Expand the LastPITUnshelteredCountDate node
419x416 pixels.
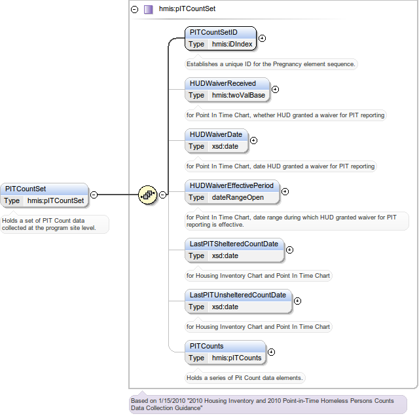click(297, 301)
